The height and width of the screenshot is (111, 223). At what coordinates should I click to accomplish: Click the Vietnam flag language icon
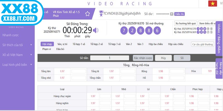213,4
